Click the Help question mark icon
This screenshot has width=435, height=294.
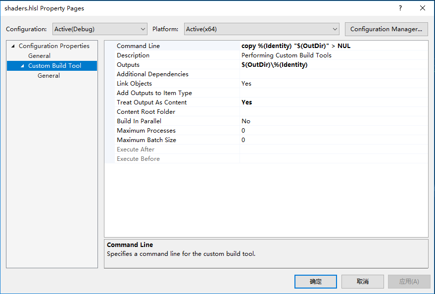400,8
